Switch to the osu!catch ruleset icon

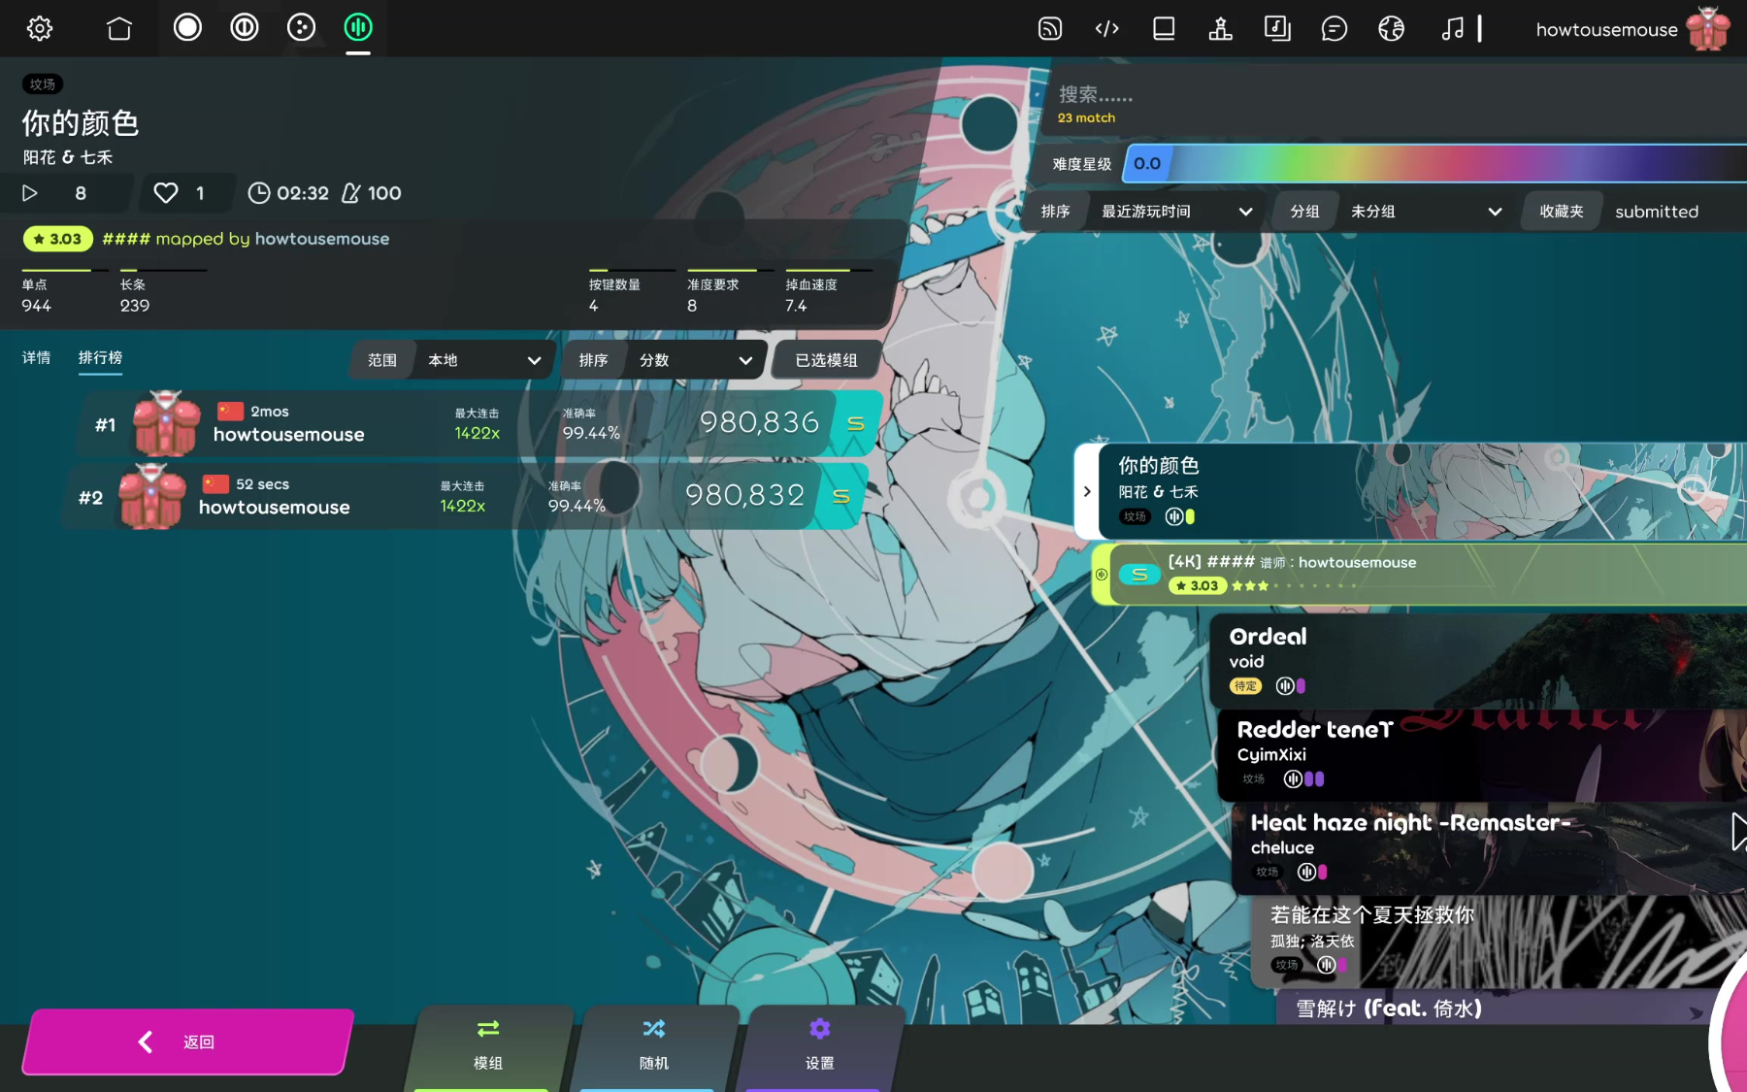(301, 27)
